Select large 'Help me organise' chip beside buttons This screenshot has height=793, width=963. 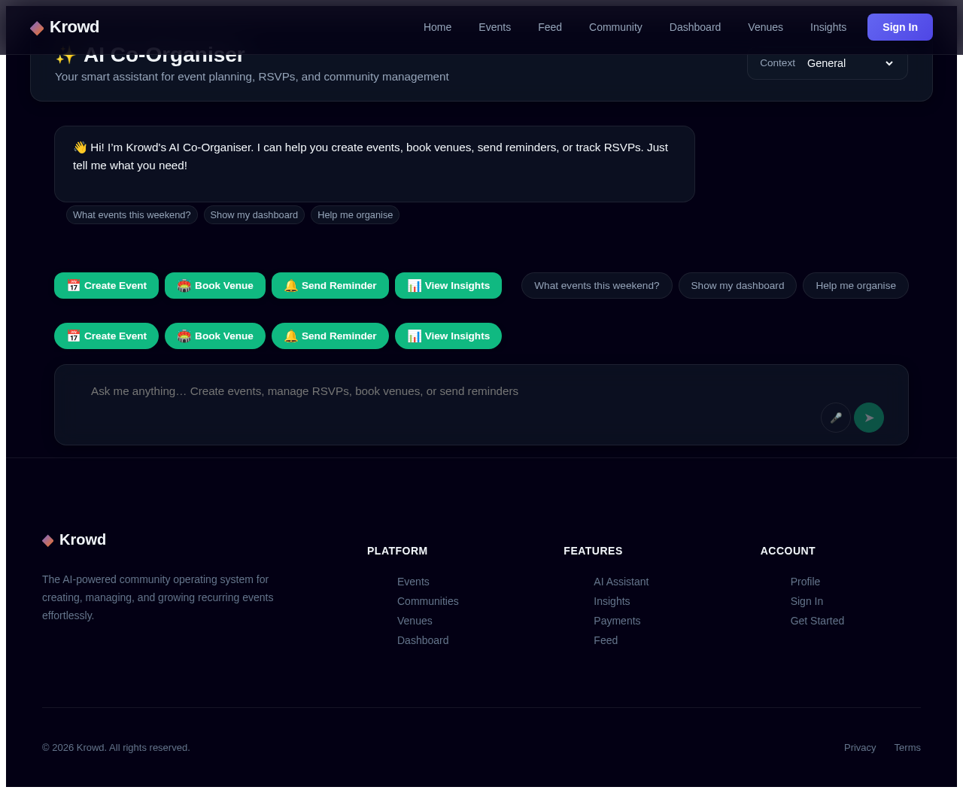click(855, 285)
